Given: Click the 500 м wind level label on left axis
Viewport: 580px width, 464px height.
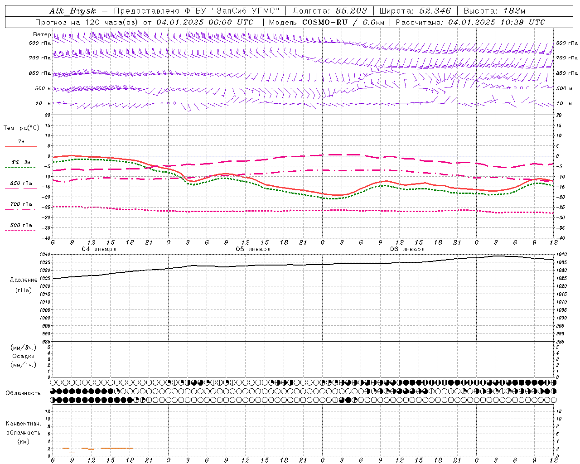Looking at the screenshot, I should [43, 88].
